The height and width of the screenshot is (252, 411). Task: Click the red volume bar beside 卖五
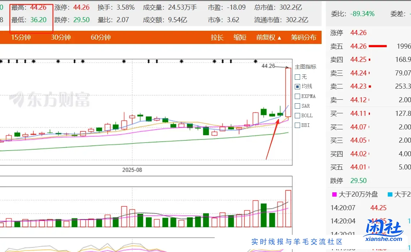[377, 46]
